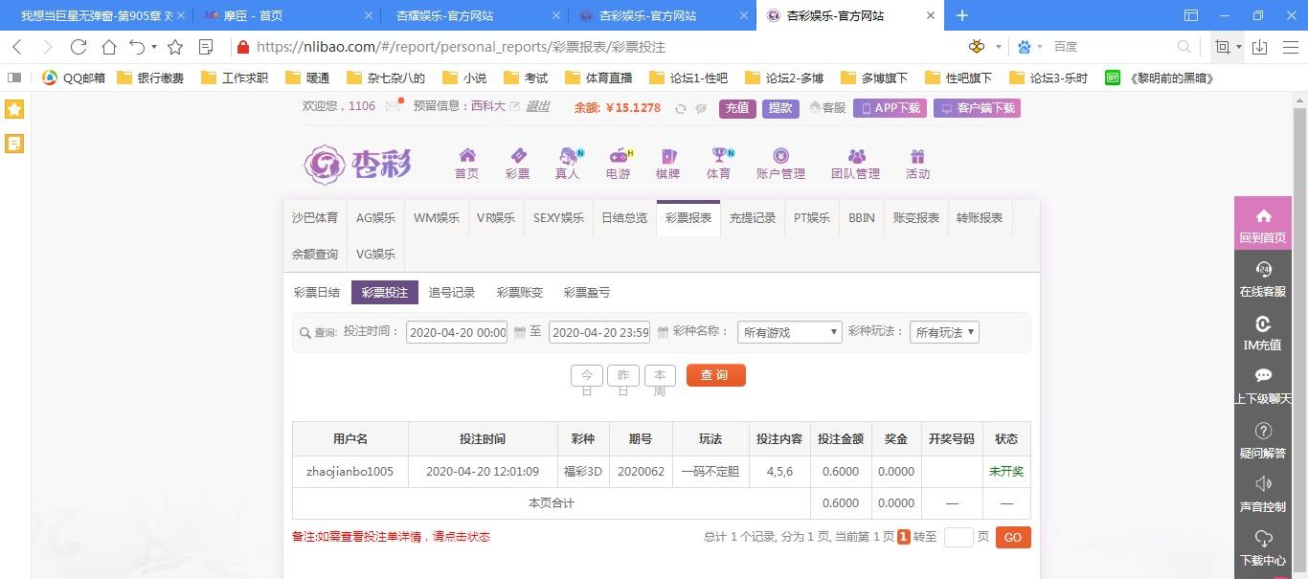This screenshot has height=579, width=1308.
Task: Select the 今日 quick date filter
Action: click(x=587, y=375)
